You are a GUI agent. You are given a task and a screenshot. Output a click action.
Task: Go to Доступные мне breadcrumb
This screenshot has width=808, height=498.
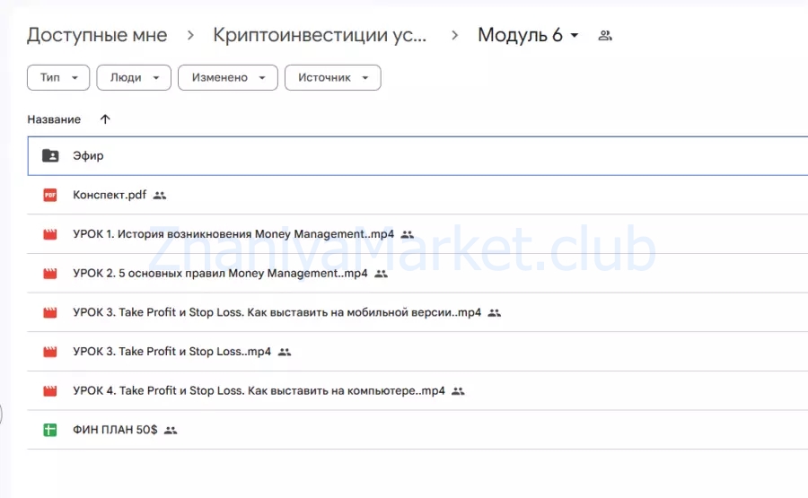(x=97, y=35)
